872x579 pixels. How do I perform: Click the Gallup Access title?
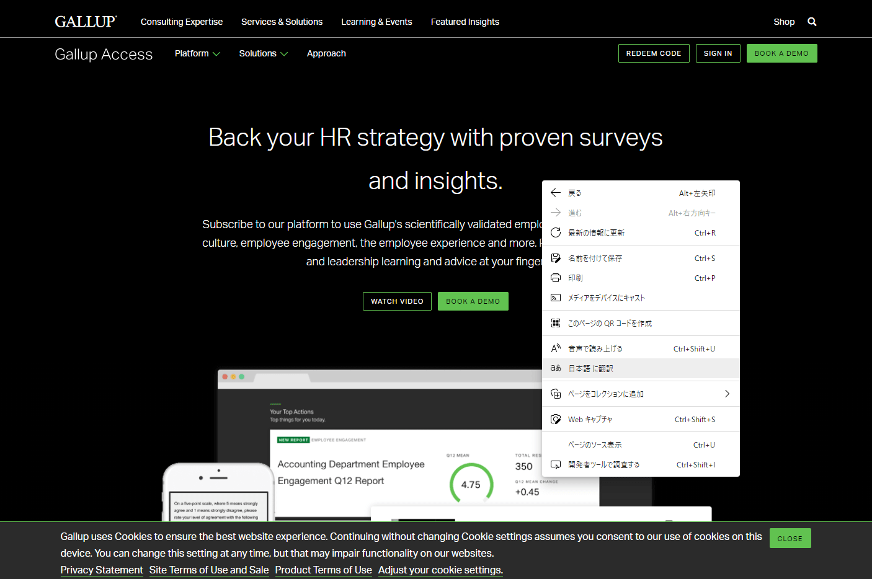tap(104, 54)
